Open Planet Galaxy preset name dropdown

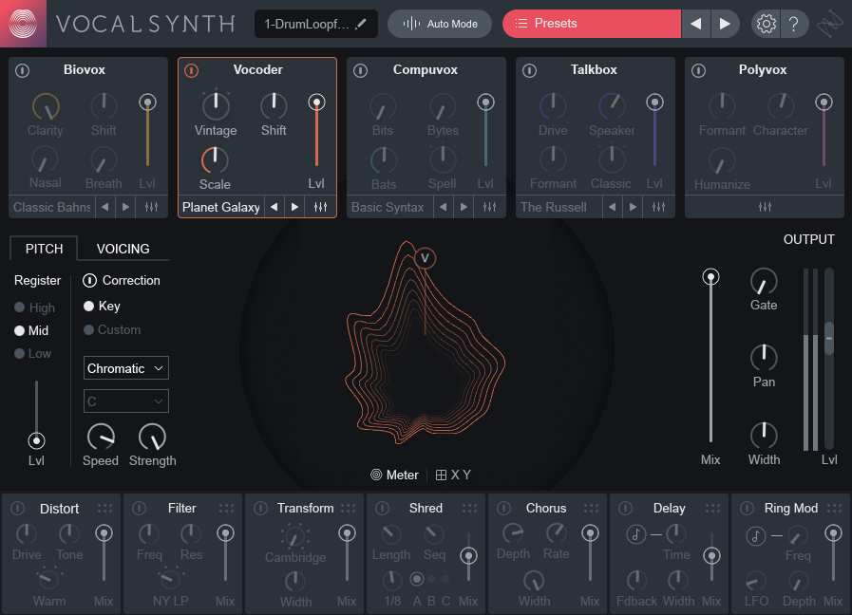point(221,207)
